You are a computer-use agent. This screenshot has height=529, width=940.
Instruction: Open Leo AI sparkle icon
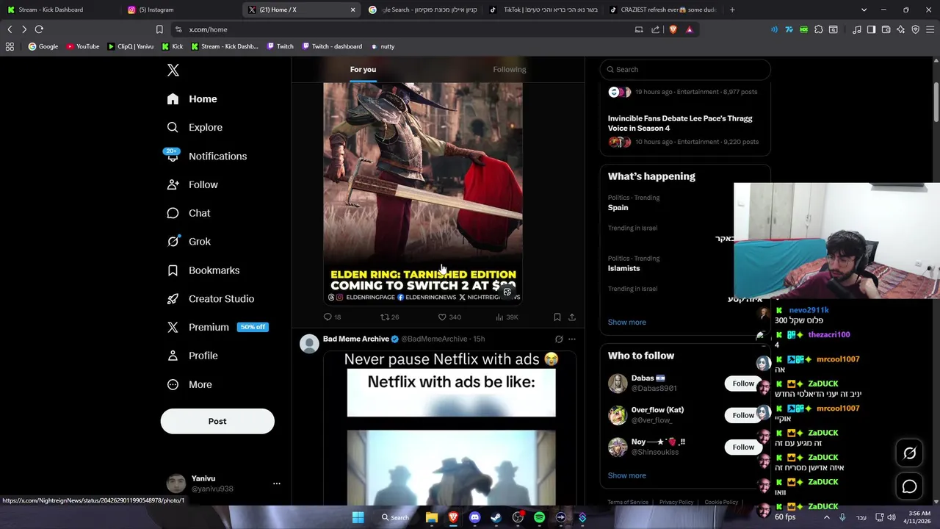point(901,29)
